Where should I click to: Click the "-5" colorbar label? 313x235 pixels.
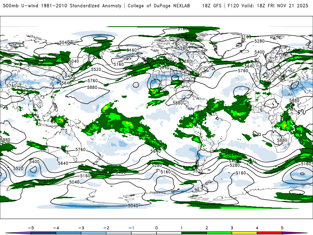coord(31,228)
